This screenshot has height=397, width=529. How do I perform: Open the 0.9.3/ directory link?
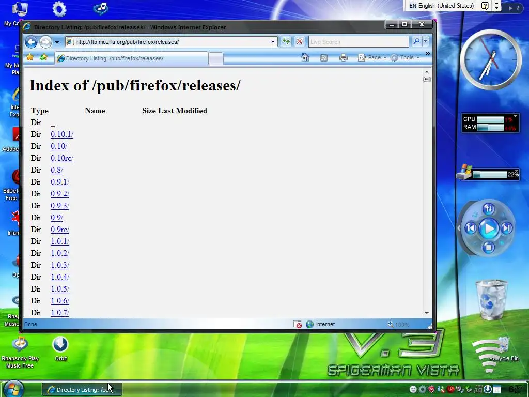click(60, 206)
